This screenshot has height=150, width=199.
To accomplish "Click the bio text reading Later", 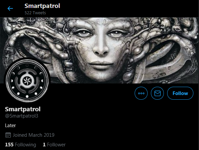I will click(10, 125).
